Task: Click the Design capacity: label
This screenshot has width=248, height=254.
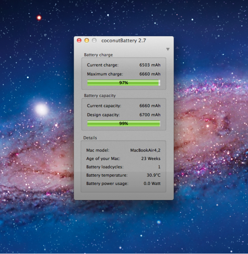Action: 103,115
